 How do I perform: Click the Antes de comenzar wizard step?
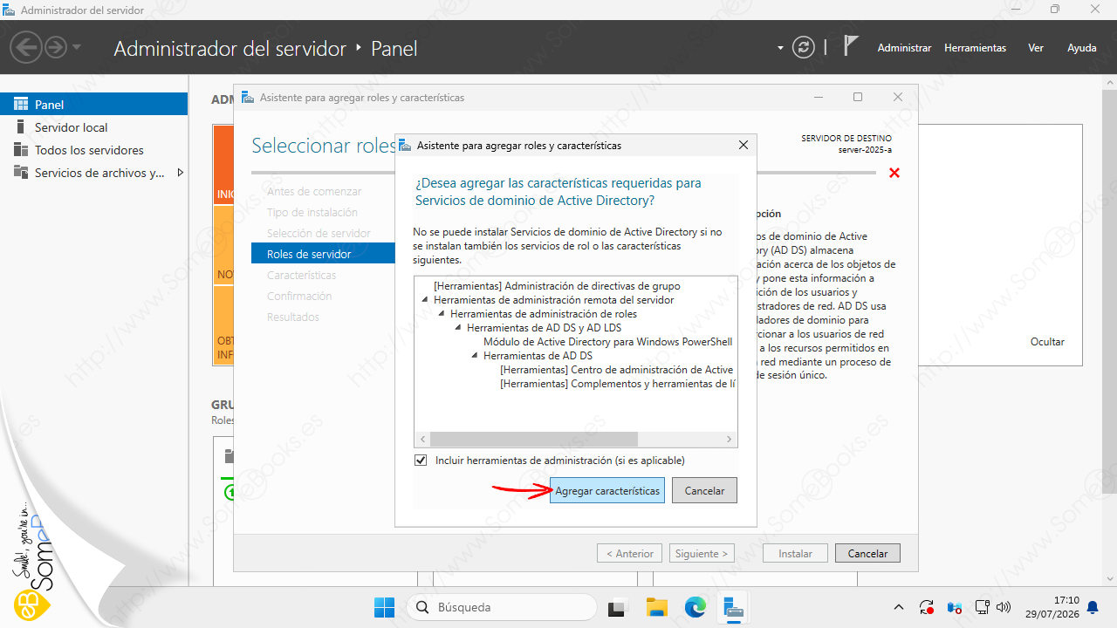pos(314,192)
